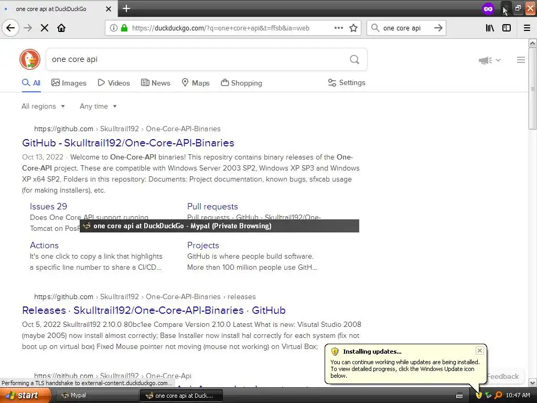Image resolution: width=537 pixels, height=403 pixels.
Task: Open Releases Skulltrail192 One-Core-API-Binaries result
Action: pyautogui.click(x=154, y=310)
